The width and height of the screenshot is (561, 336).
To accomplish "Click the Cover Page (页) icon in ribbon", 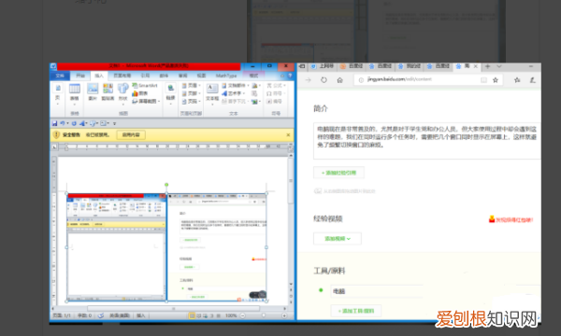I will pos(58,88).
